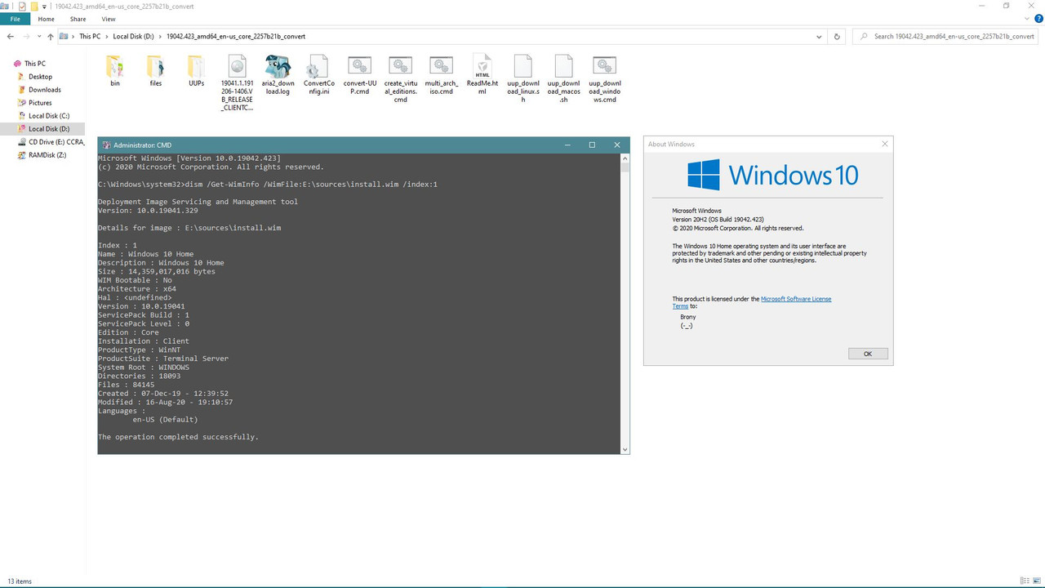Select the aria2_download.log file
Image resolution: width=1045 pixels, height=588 pixels.
tap(278, 75)
